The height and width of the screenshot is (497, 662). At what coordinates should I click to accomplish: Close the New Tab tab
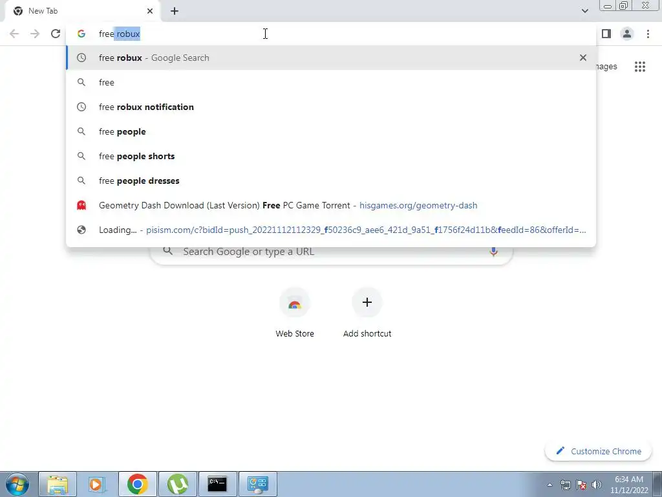(150, 11)
